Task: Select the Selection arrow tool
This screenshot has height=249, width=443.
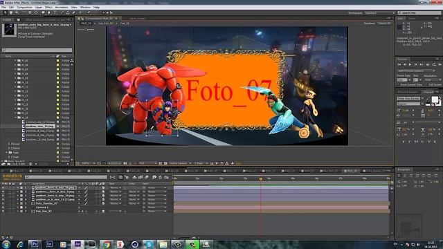Action: click(5, 12)
